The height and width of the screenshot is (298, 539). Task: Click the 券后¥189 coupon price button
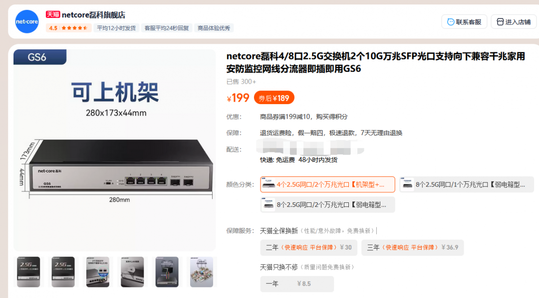pos(274,98)
